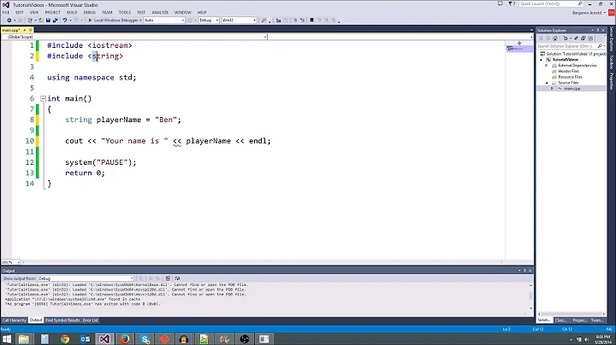
Task: Click Collapse All icon in Solution Explorer
Action: tap(583, 38)
